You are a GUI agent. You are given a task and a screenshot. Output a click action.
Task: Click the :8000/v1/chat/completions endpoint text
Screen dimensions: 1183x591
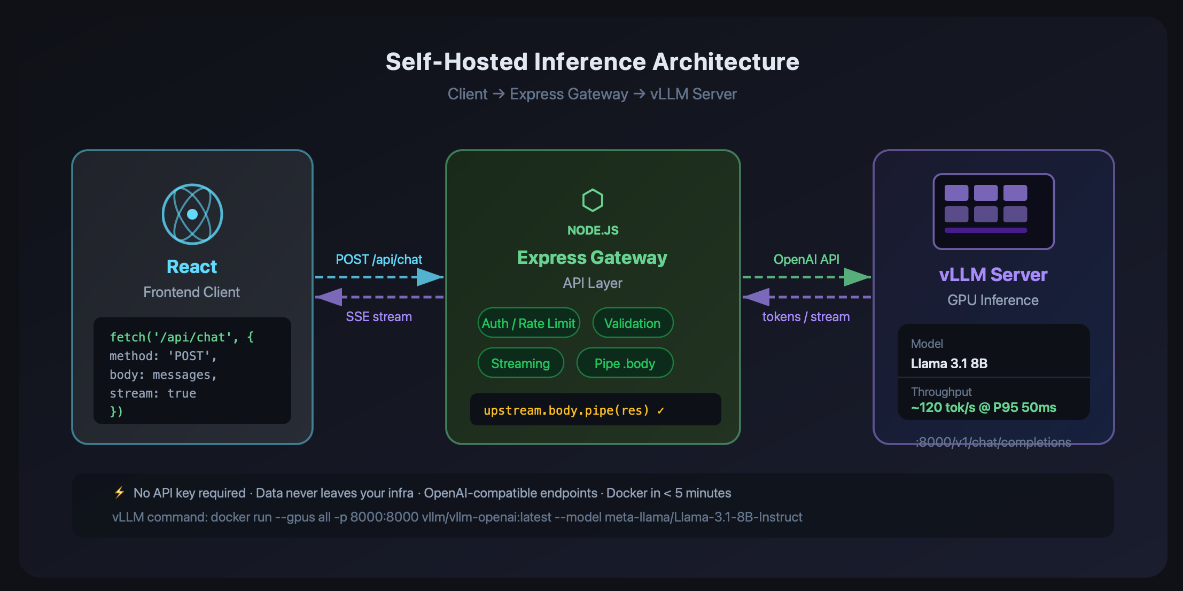[x=993, y=442]
